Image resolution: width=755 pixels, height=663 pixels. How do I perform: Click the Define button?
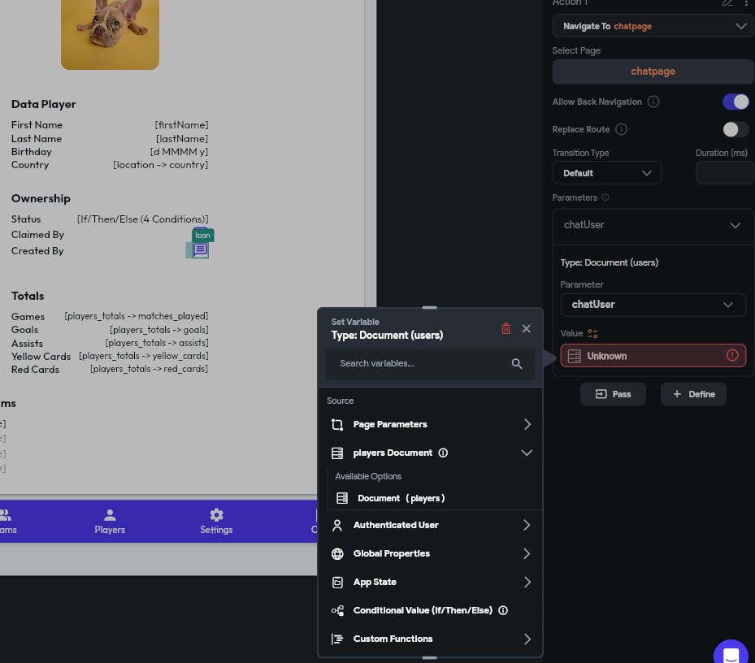click(693, 394)
